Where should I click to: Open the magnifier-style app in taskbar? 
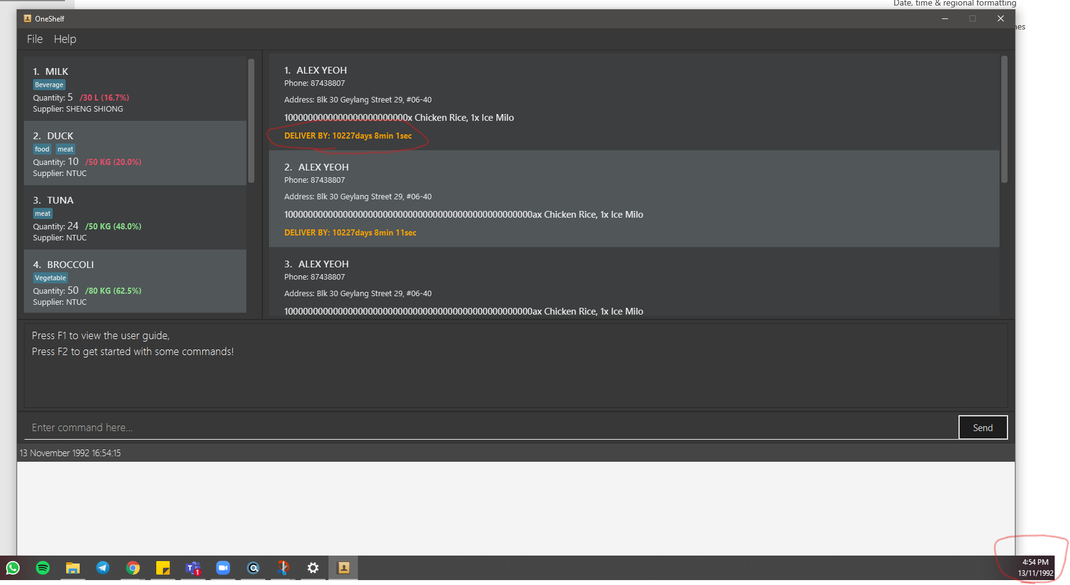click(x=253, y=568)
